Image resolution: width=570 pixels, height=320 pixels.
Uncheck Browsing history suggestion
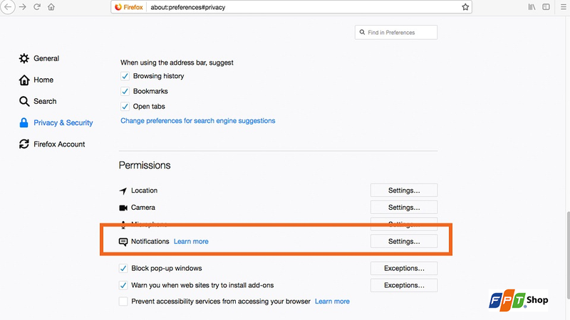(x=125, y=76)
